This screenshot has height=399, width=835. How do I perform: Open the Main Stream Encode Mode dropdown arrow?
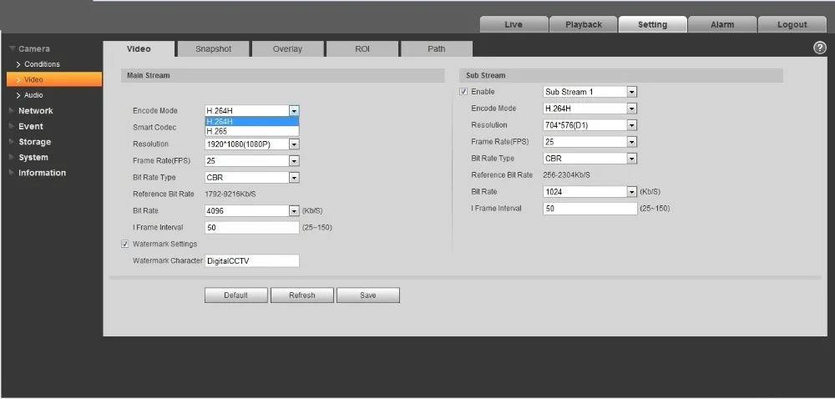click(294, 111)
